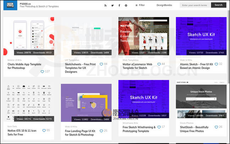This screenshot has width=230, height=144.
Task: Like Chats Mobile App Template heart icon
Action: [x=42, y=71]
